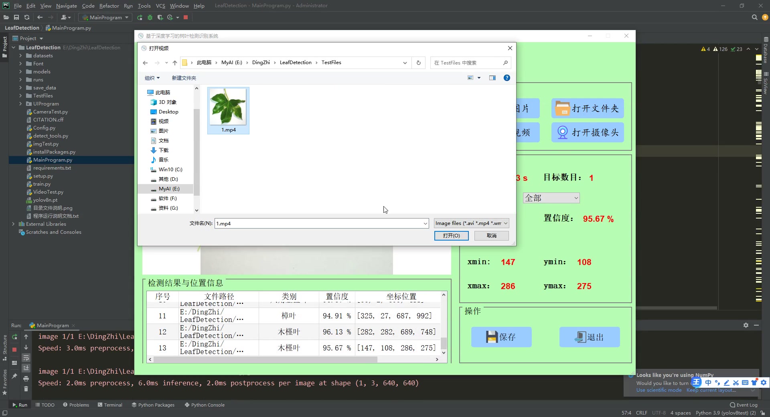Cancel the dialog with 取消 button
This screenshot has width=770, height=417.
point(491,236)
